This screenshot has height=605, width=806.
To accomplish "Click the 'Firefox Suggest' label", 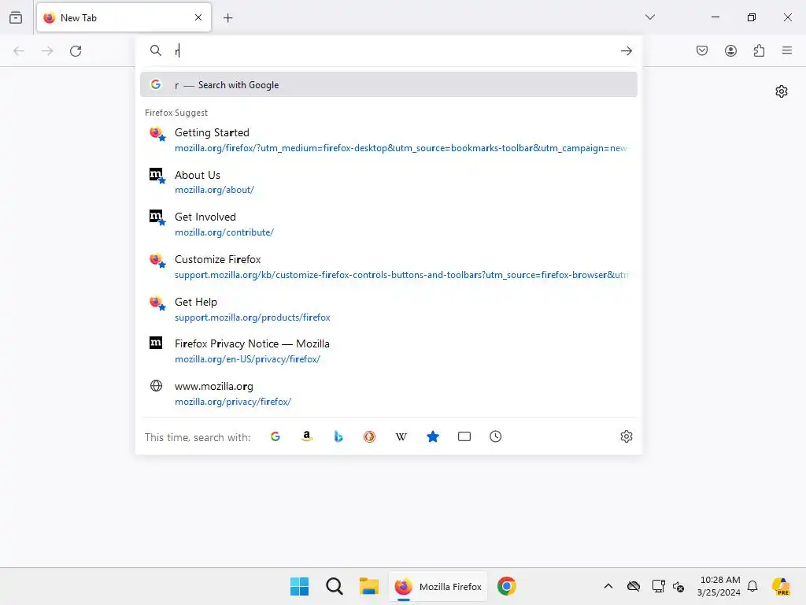I will (x=176, y=113).
